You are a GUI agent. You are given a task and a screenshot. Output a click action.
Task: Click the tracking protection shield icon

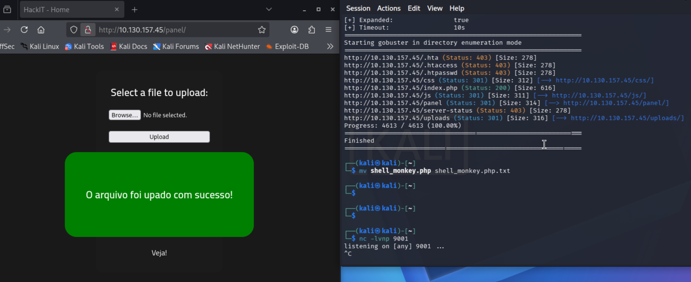click(x=74, y=30)
